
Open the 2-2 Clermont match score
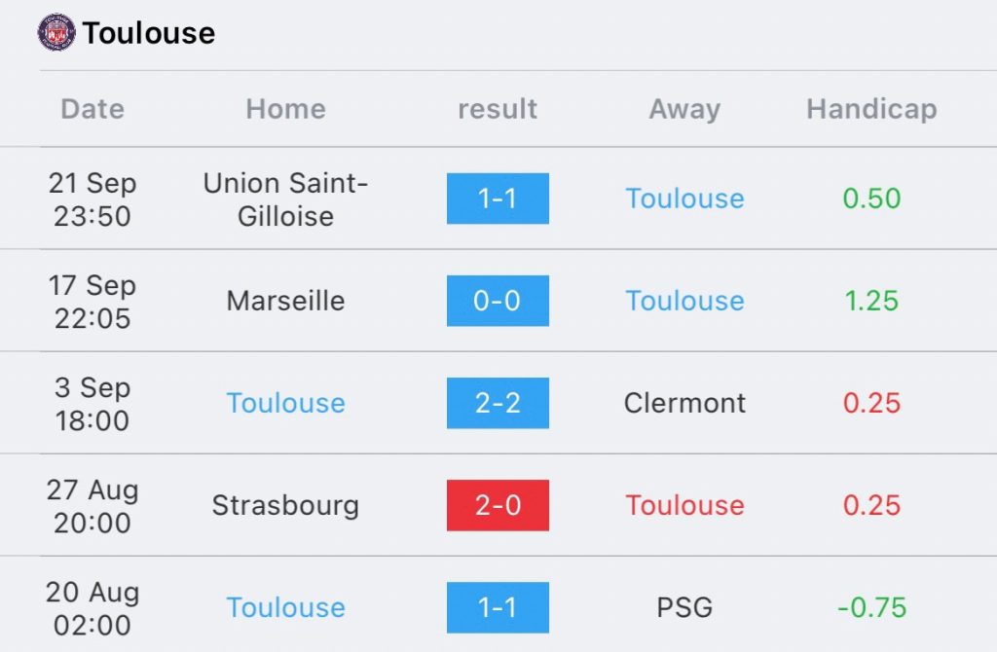(x=498, y=403)
